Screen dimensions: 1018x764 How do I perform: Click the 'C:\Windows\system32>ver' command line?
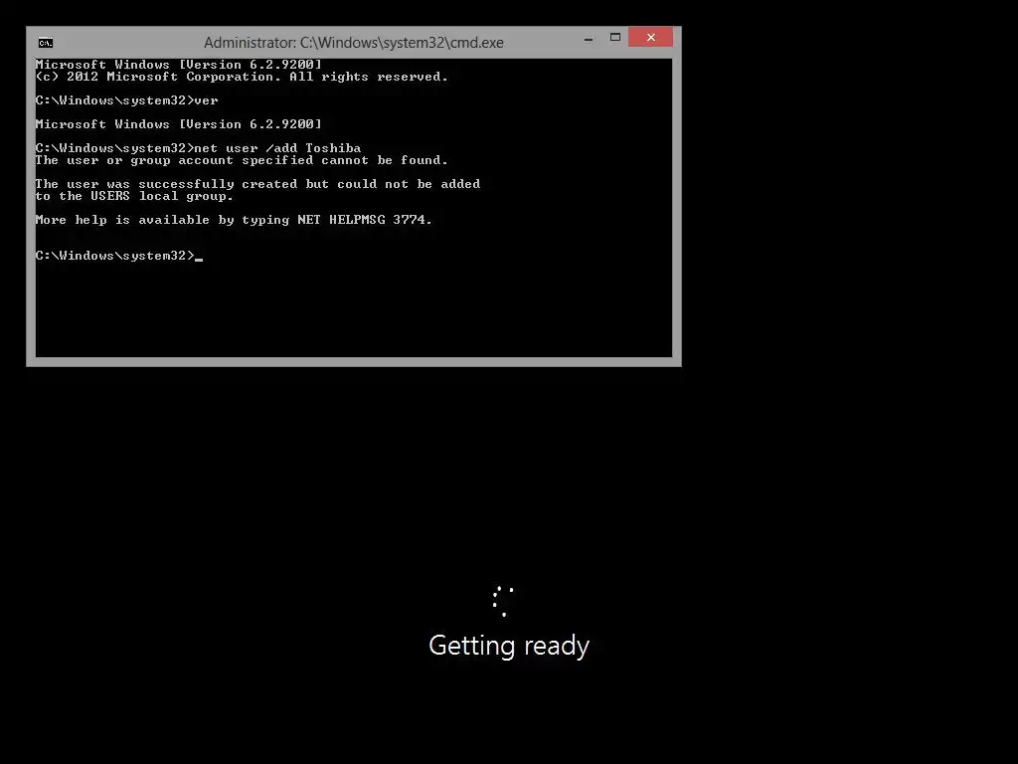126,100
